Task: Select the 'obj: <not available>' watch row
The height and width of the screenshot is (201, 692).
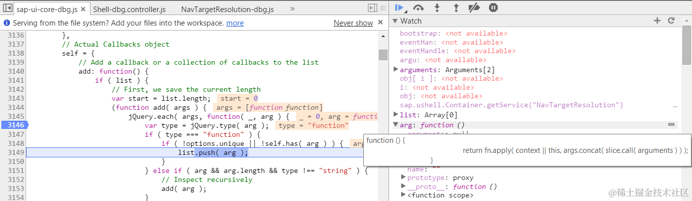Action: coord(441,96)
